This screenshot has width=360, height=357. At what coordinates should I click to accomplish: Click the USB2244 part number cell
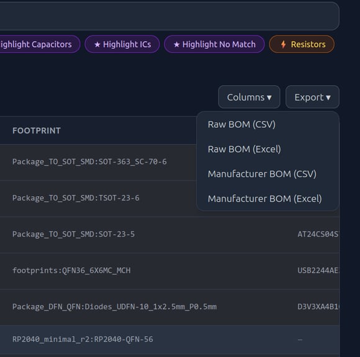point(318,271)
